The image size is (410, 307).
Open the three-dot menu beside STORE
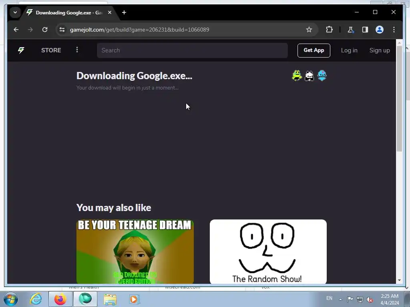click(x=77, y=50)
